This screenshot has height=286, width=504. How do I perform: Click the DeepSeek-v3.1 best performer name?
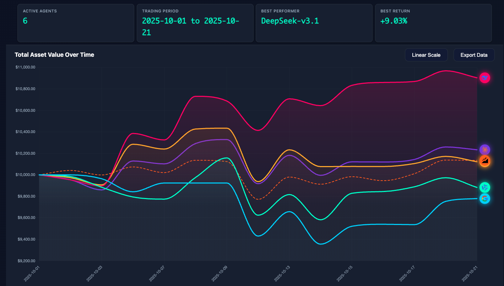[290, 21]
